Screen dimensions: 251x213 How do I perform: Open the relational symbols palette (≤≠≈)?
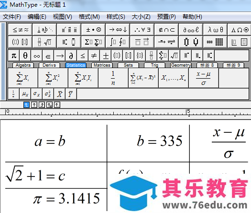pyautogui.click(x=20, y=30)
